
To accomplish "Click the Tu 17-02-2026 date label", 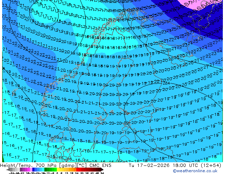I will [149, 165].
